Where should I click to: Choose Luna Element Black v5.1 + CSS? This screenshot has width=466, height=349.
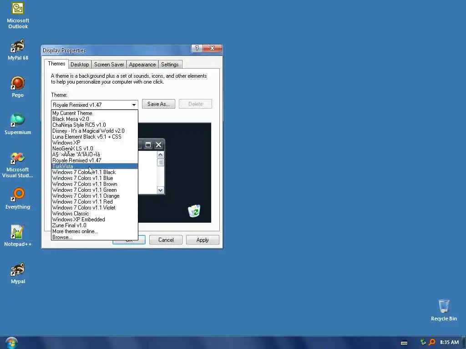95,137
